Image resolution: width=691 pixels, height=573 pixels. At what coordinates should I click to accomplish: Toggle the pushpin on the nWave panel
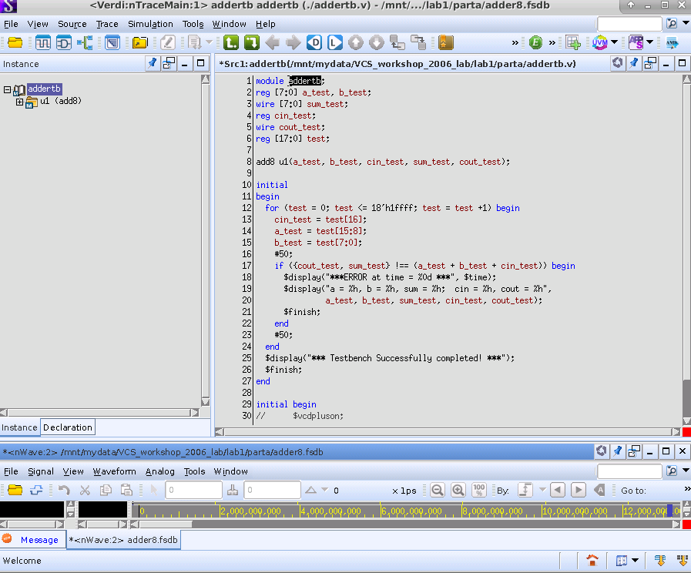pyautogui.click(x=617, y=451)
